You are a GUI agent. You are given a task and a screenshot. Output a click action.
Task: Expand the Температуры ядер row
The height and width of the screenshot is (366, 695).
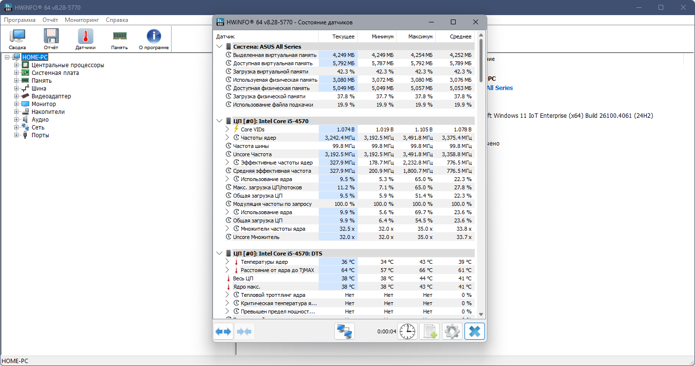click(227, 262)
